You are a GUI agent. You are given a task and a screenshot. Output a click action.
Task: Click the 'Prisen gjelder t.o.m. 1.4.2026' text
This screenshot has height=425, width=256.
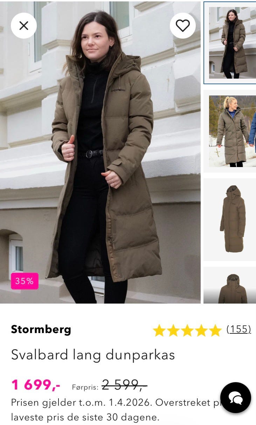click(82, 403)
